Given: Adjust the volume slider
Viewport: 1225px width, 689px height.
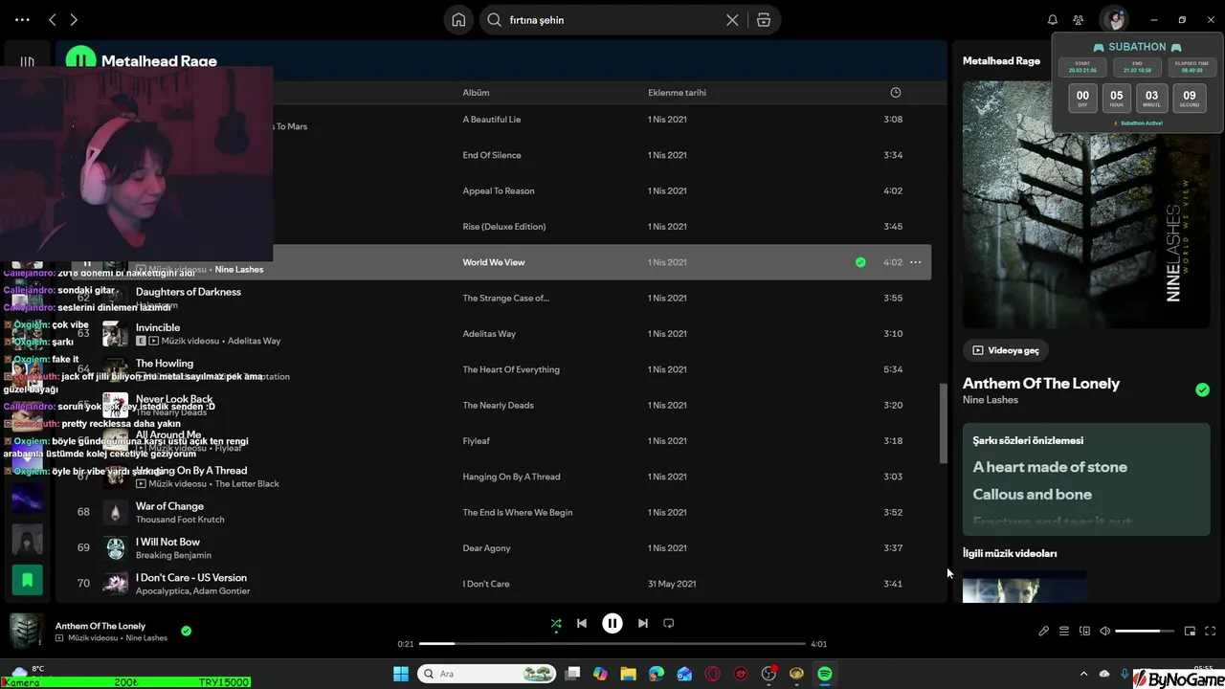Looking at the screenshot, I should click(x=1145, y=632).
